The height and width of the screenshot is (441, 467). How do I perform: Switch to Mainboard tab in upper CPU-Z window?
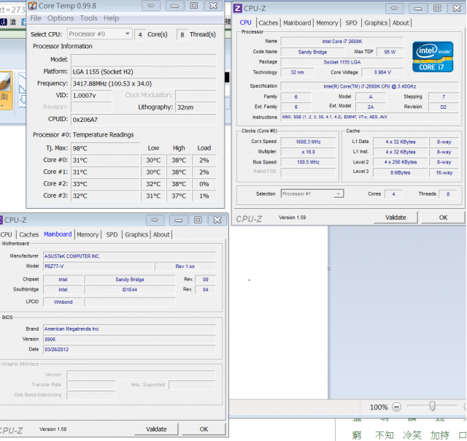point(297,23)
